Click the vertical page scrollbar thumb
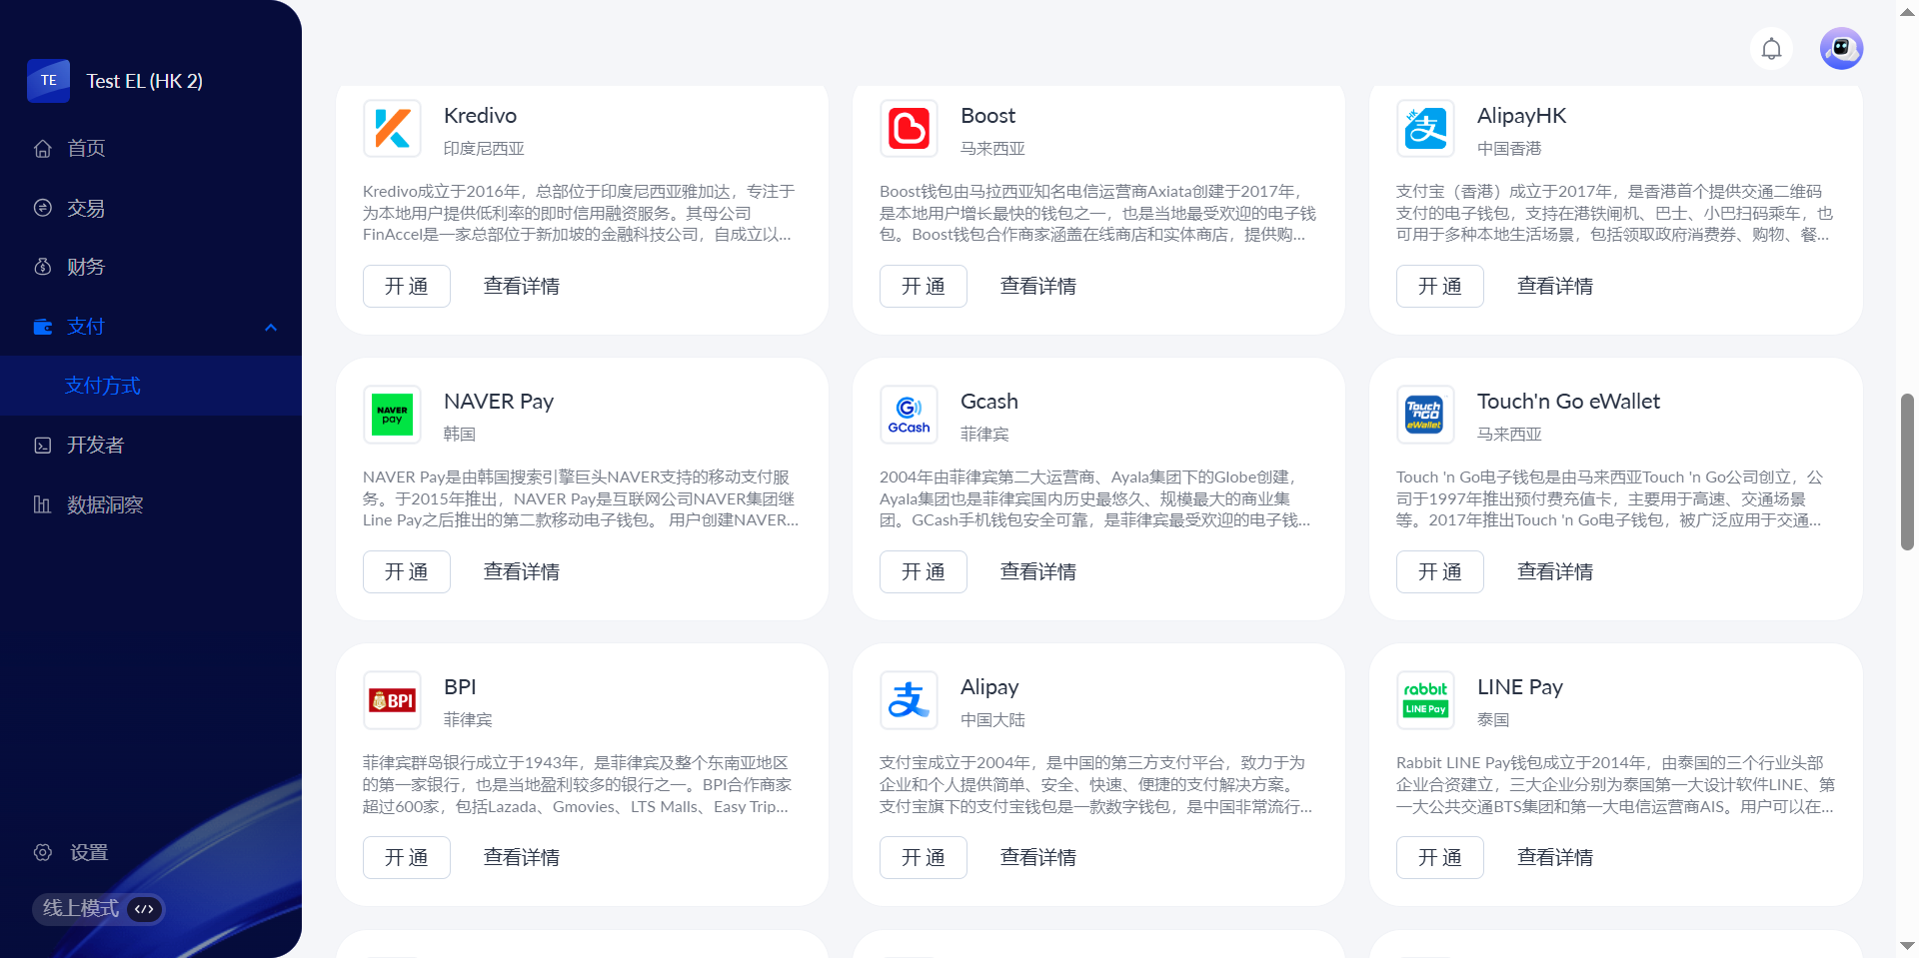This screenshot has height=958, width=1919. (1907, 472)
